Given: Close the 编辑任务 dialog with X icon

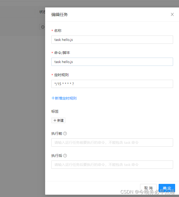Looking at the screenshot, I should pos(172,14).
